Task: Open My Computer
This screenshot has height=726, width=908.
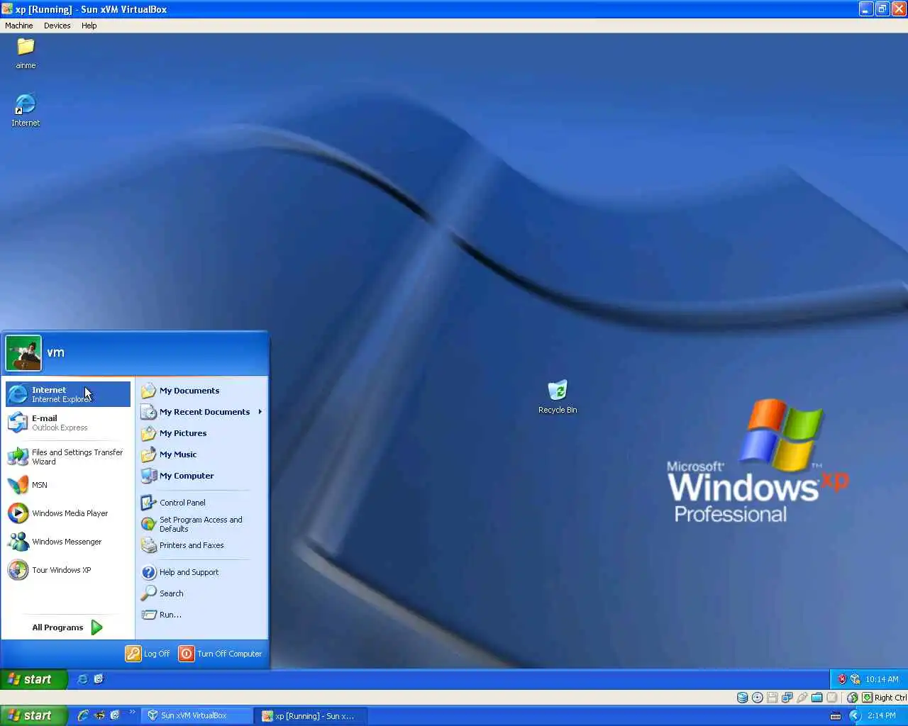Action: [x=201, y=476]
